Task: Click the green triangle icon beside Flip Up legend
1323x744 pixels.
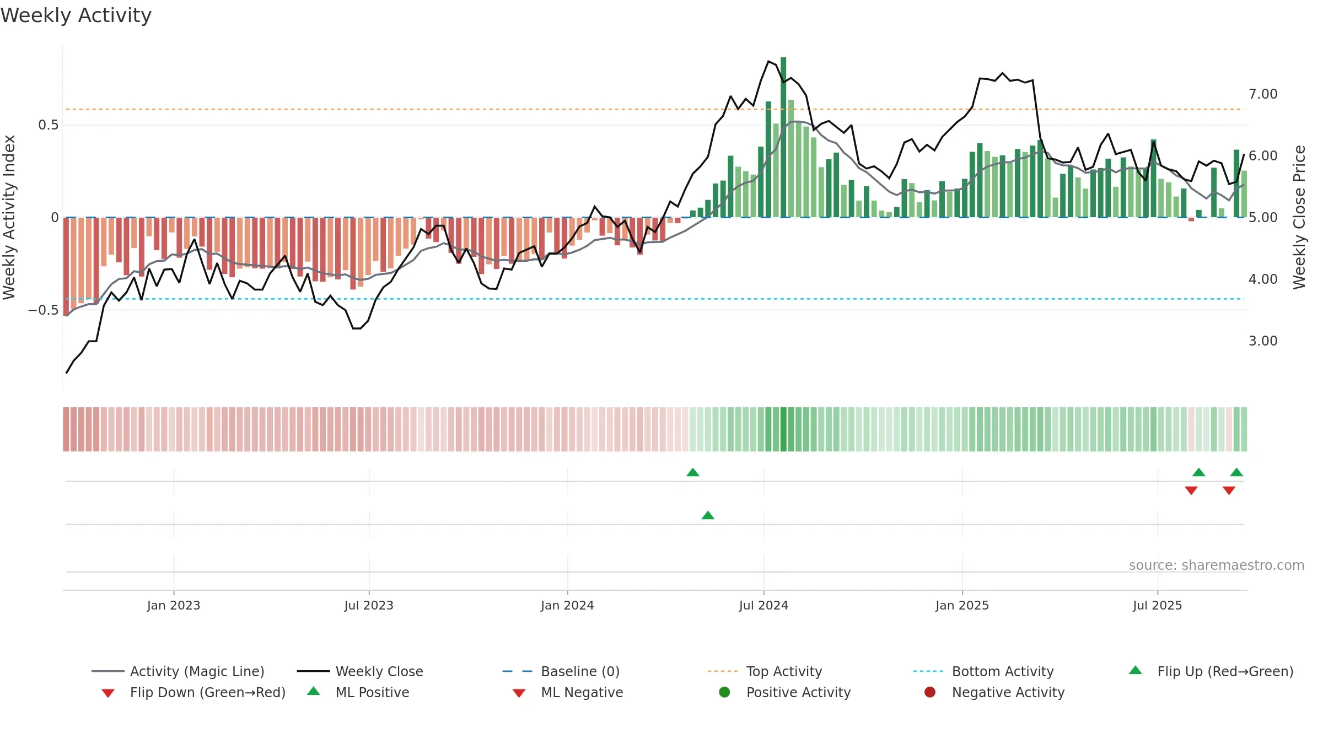Action: [1136, 670]
